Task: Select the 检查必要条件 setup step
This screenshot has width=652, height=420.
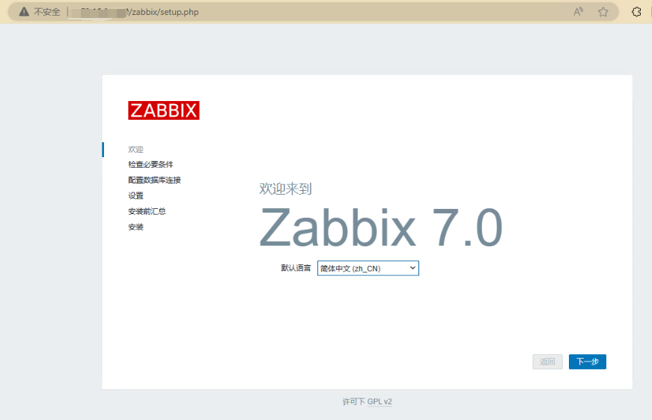Action: click(x=150, y=165)
